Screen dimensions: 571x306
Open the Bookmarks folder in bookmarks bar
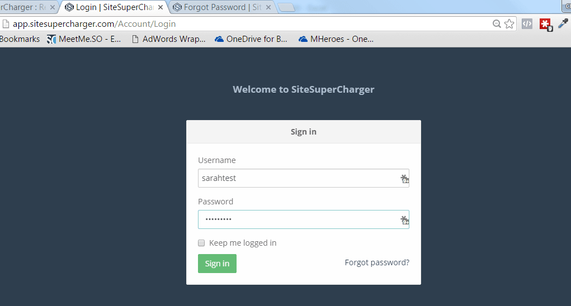(20, 39)
